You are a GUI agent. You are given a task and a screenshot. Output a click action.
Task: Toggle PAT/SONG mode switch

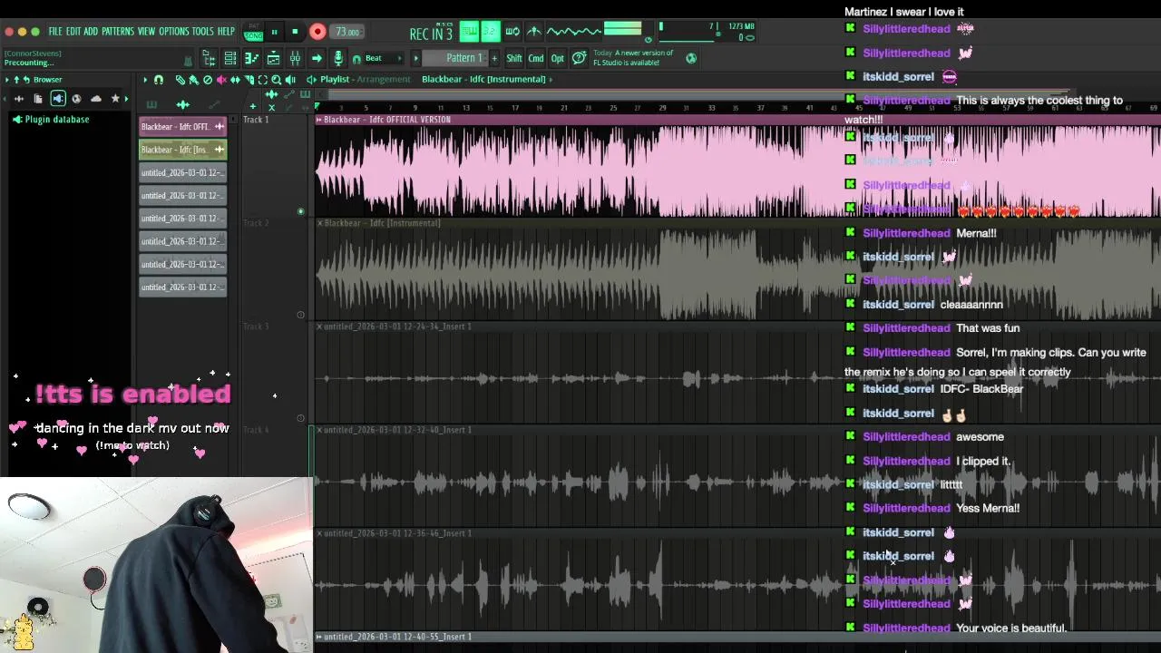click(x=253, y=32)
